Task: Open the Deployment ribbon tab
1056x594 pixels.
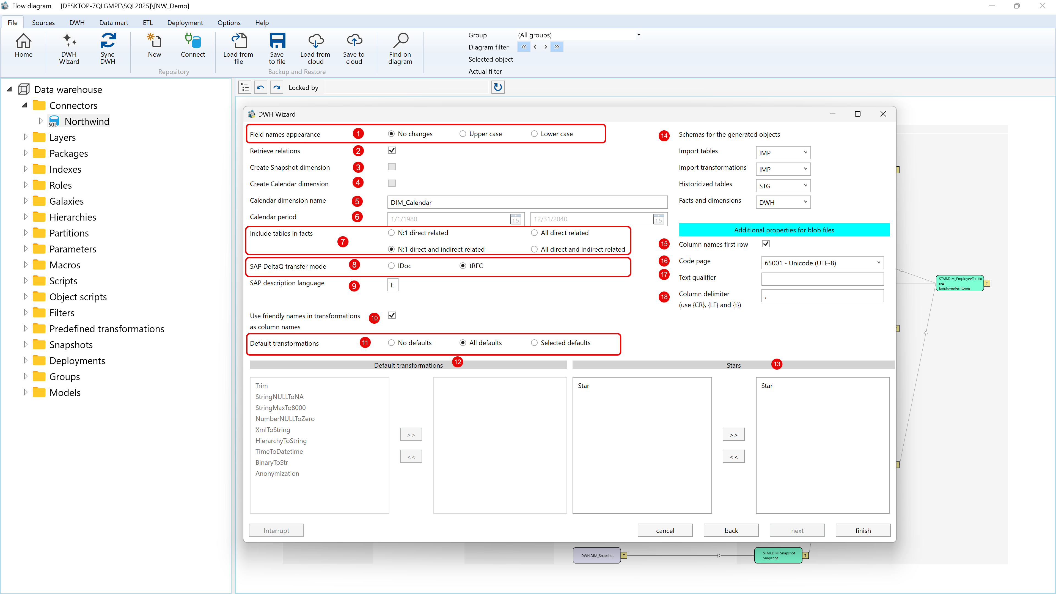Action: pos(185,23)
